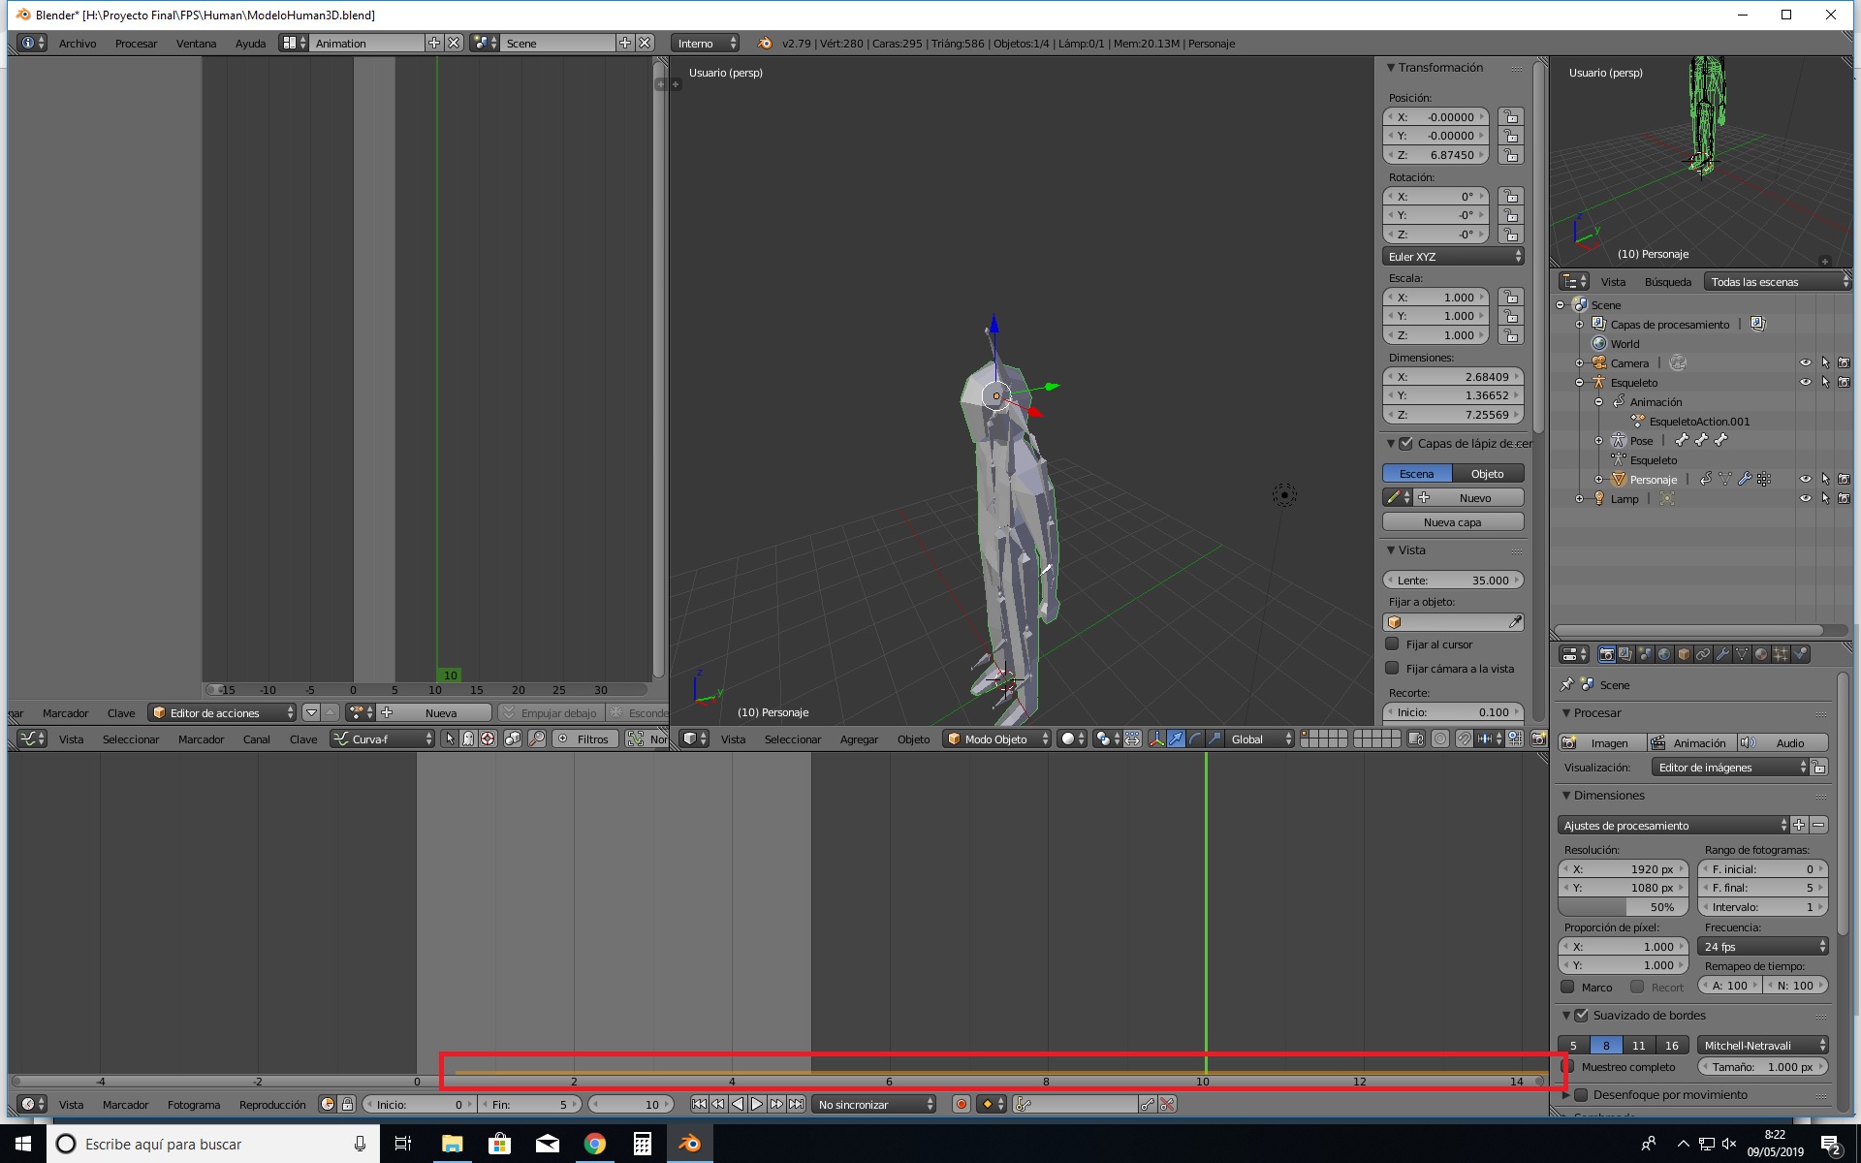Viewport: 1861px width, 1163px height.
Task: Open the Euler XYZ rotation mode dropdown
Action: click(x=1453, y=257)
